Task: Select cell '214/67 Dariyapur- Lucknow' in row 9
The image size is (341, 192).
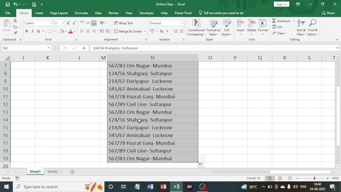Action: 153,81
